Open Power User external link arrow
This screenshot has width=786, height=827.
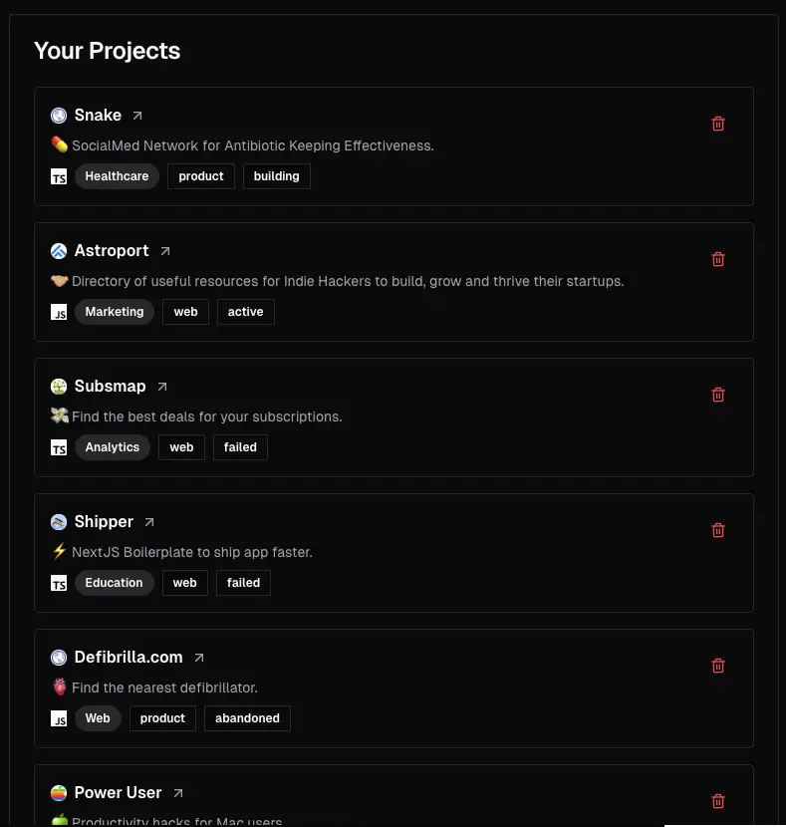coord(178,793)
